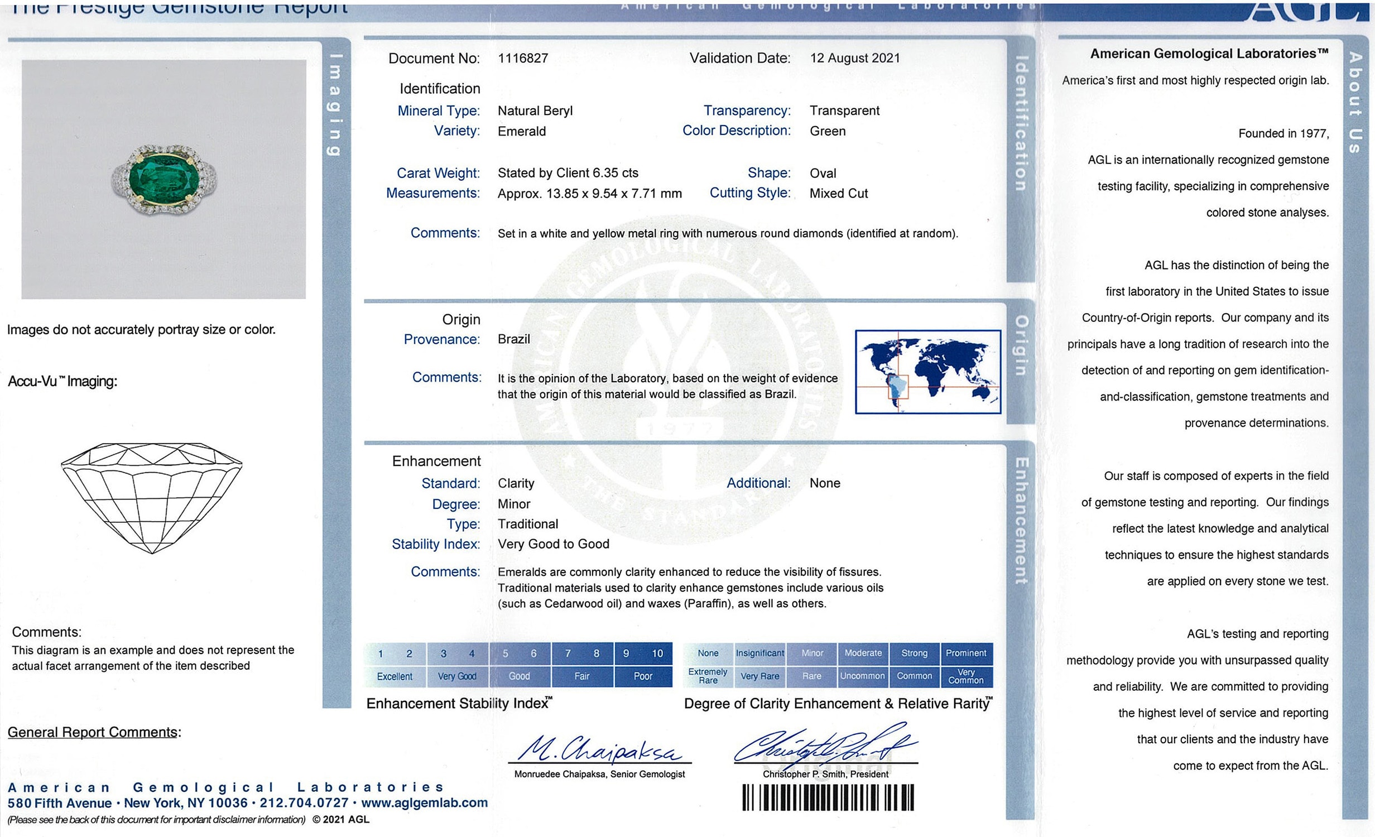Click the document number 1116827
Screen dimensions: 1375x837
(523, 58)
